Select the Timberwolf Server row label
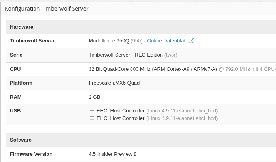The width and height of the screenshot is (276, 162). click(x=32, y=41)
